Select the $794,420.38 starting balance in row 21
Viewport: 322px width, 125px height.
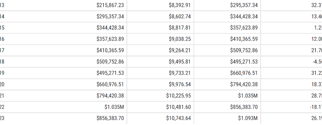[x=110, y=96]
